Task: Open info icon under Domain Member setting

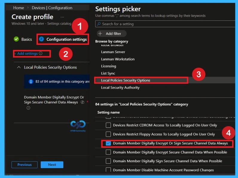Action: [28, 108]
